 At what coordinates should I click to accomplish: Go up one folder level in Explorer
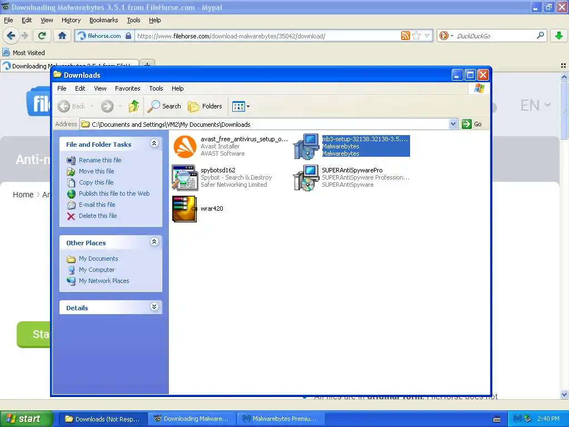(x=134, y=106)
